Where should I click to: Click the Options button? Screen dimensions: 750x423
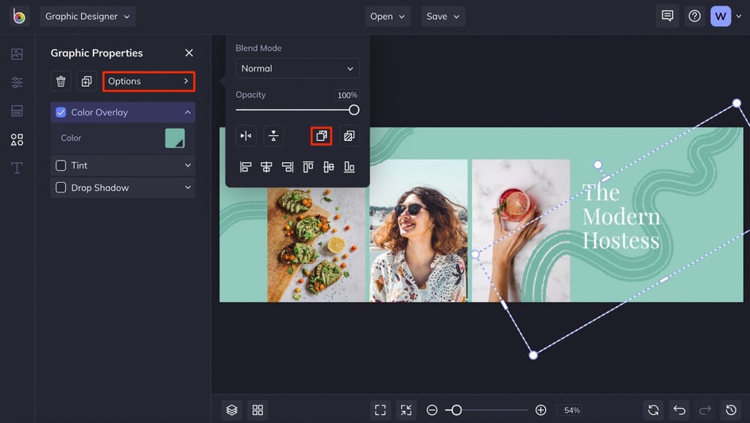tap(149, 81)
